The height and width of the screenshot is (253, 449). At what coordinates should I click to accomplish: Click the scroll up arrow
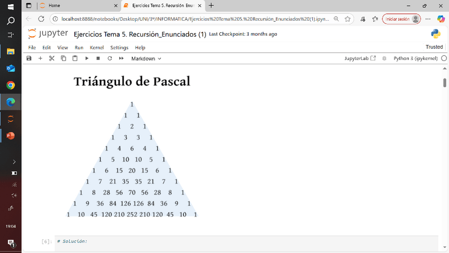coord(444,68)
